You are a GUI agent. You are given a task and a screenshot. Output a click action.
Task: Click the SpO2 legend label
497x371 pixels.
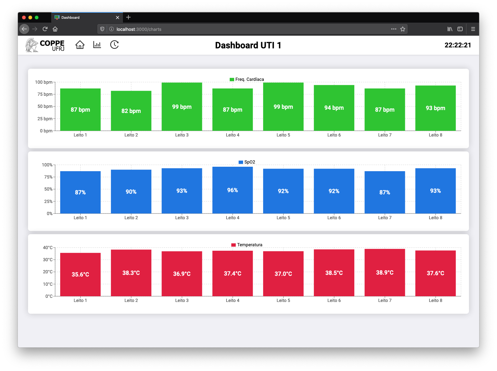pyautogui.click(x=250, y=162)
